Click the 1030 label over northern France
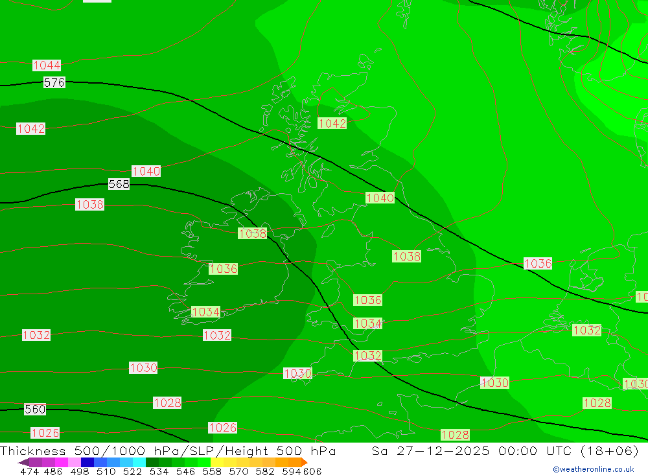 point(494,382)
